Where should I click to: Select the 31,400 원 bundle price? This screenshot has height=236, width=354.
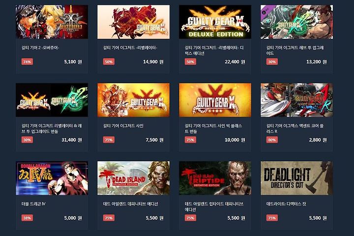(x=72, y=140)
